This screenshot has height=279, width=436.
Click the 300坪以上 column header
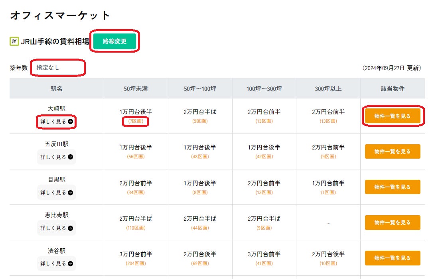tap(328, 88)
